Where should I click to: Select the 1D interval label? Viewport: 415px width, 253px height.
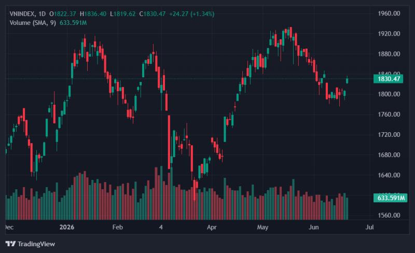click(42, 14)
